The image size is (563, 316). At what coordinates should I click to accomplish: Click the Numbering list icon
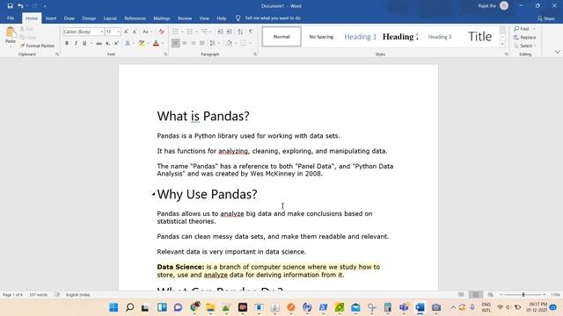coord(190,32)
